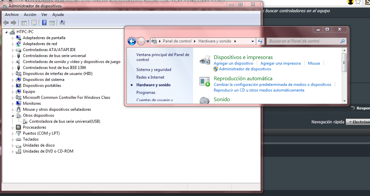370x196 pixels.
Task: Collapse the HTPC-PC root node
Action: tap(7, 32)
